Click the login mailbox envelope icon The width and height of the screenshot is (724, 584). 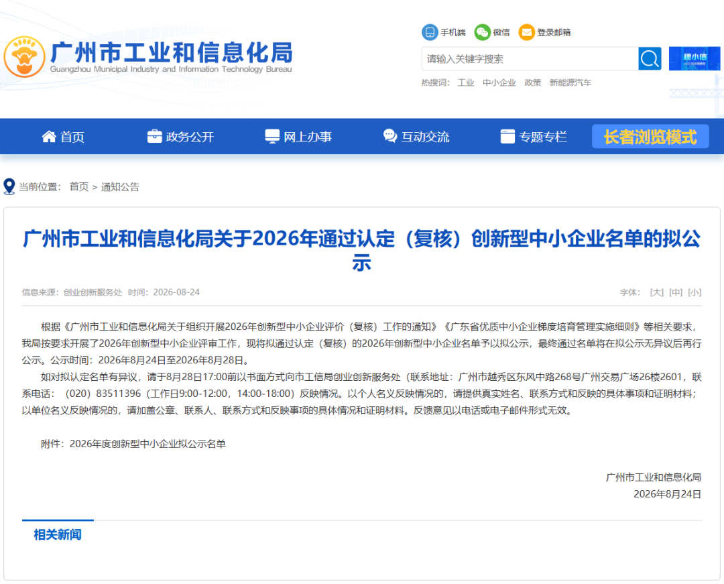pos(526,32)
